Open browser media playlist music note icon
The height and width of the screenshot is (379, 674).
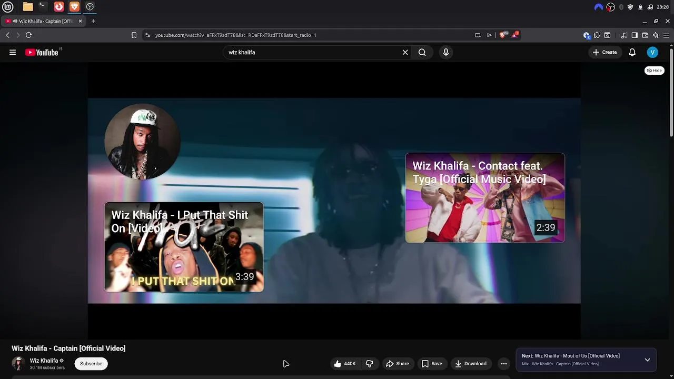tap(624, 35)
